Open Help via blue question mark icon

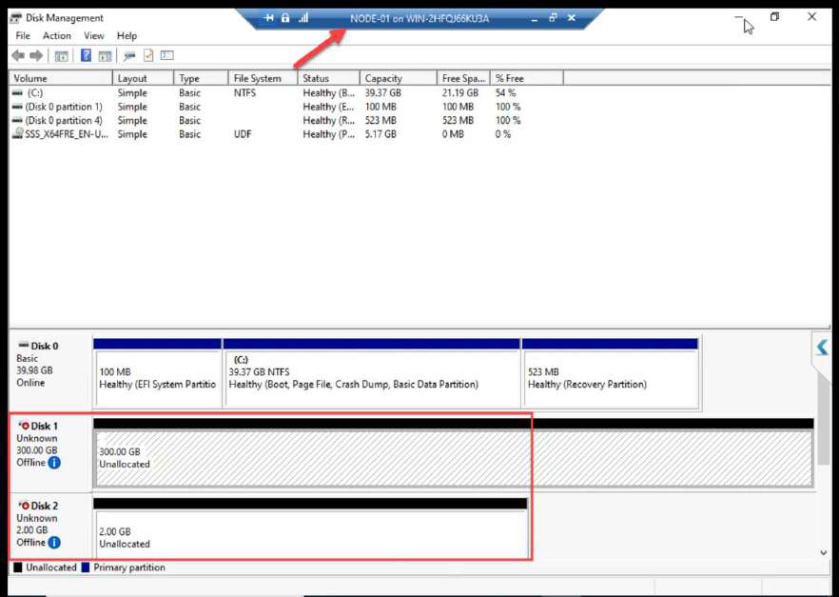(86, 55)
